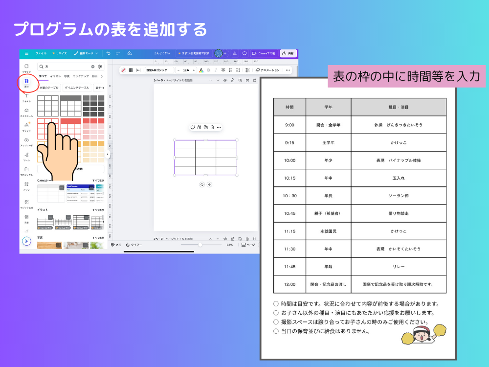This screenshot has height=367, width=489.
Task: Click the 共有 button
Action: point(288,54)
